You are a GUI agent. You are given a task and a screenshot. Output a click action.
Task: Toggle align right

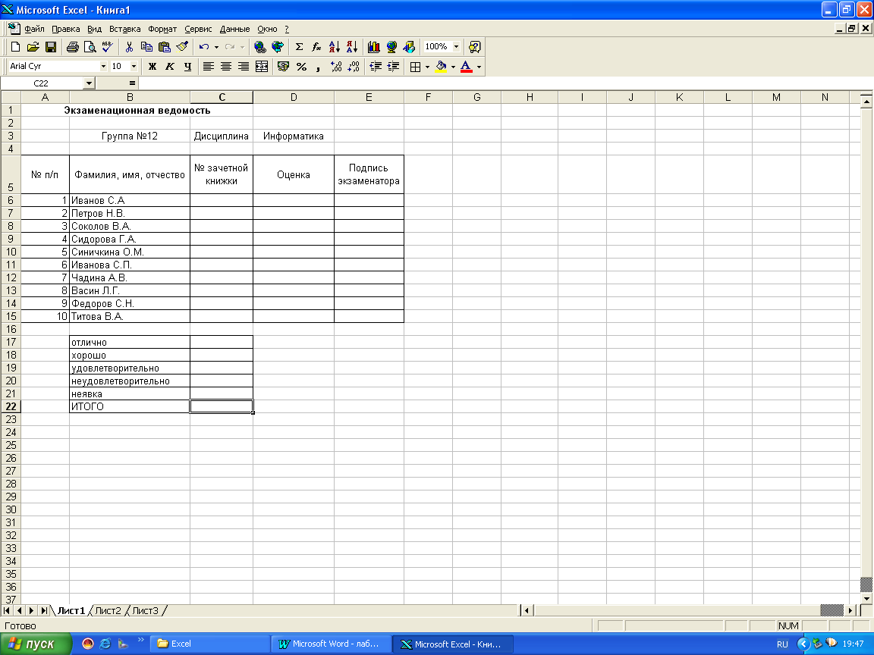(x=244, y=67)
